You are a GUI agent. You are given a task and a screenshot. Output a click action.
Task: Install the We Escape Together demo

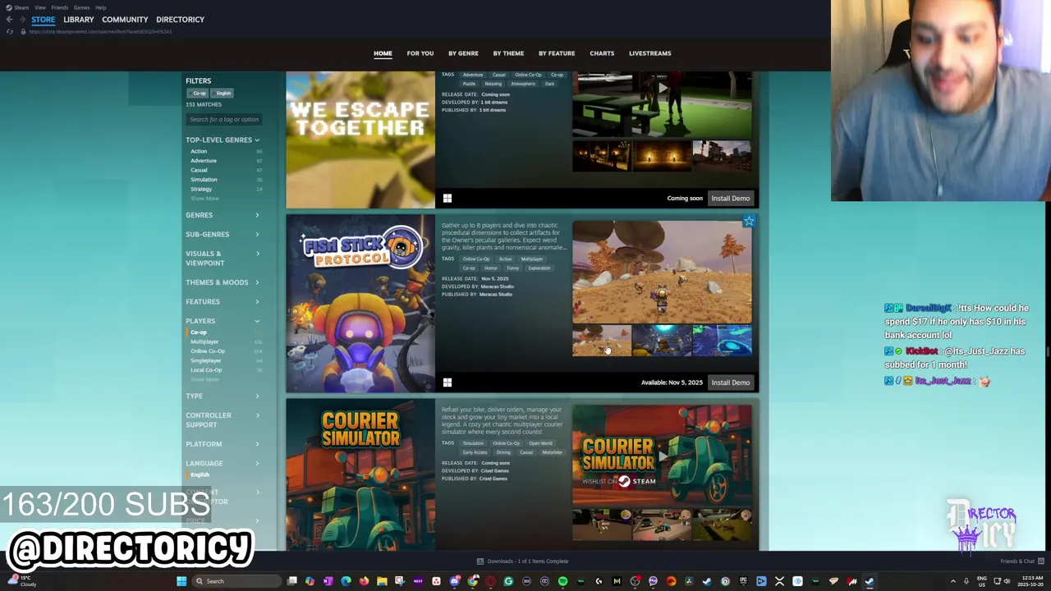click(x=730, y=199)
